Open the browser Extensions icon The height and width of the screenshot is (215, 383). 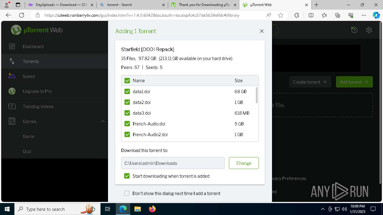click(x=297, y=15)
